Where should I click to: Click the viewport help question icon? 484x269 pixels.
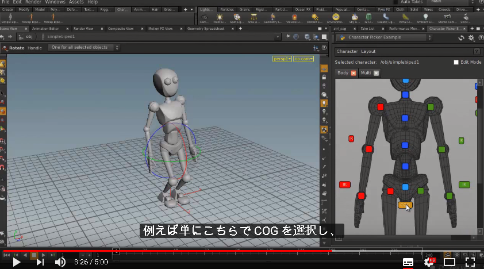tap(324, 48)
